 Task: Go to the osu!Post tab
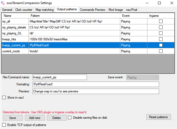(x=131, y=10)
